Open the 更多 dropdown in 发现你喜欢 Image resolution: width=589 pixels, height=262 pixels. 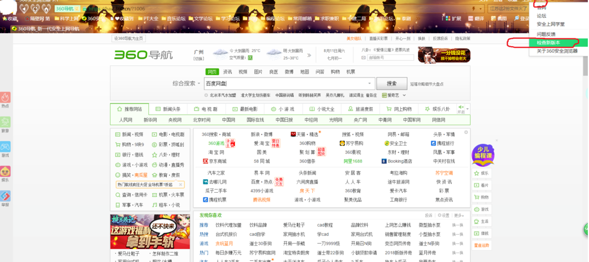(x=459, y=215)
